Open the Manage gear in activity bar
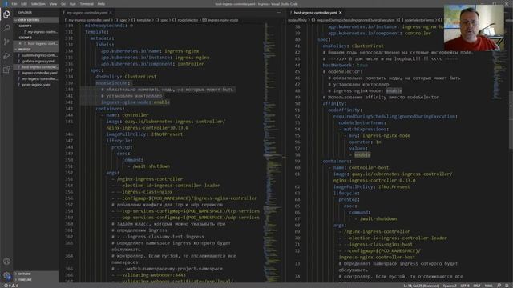The height and width of the screenshot is (288, 513). pos(6,275)
